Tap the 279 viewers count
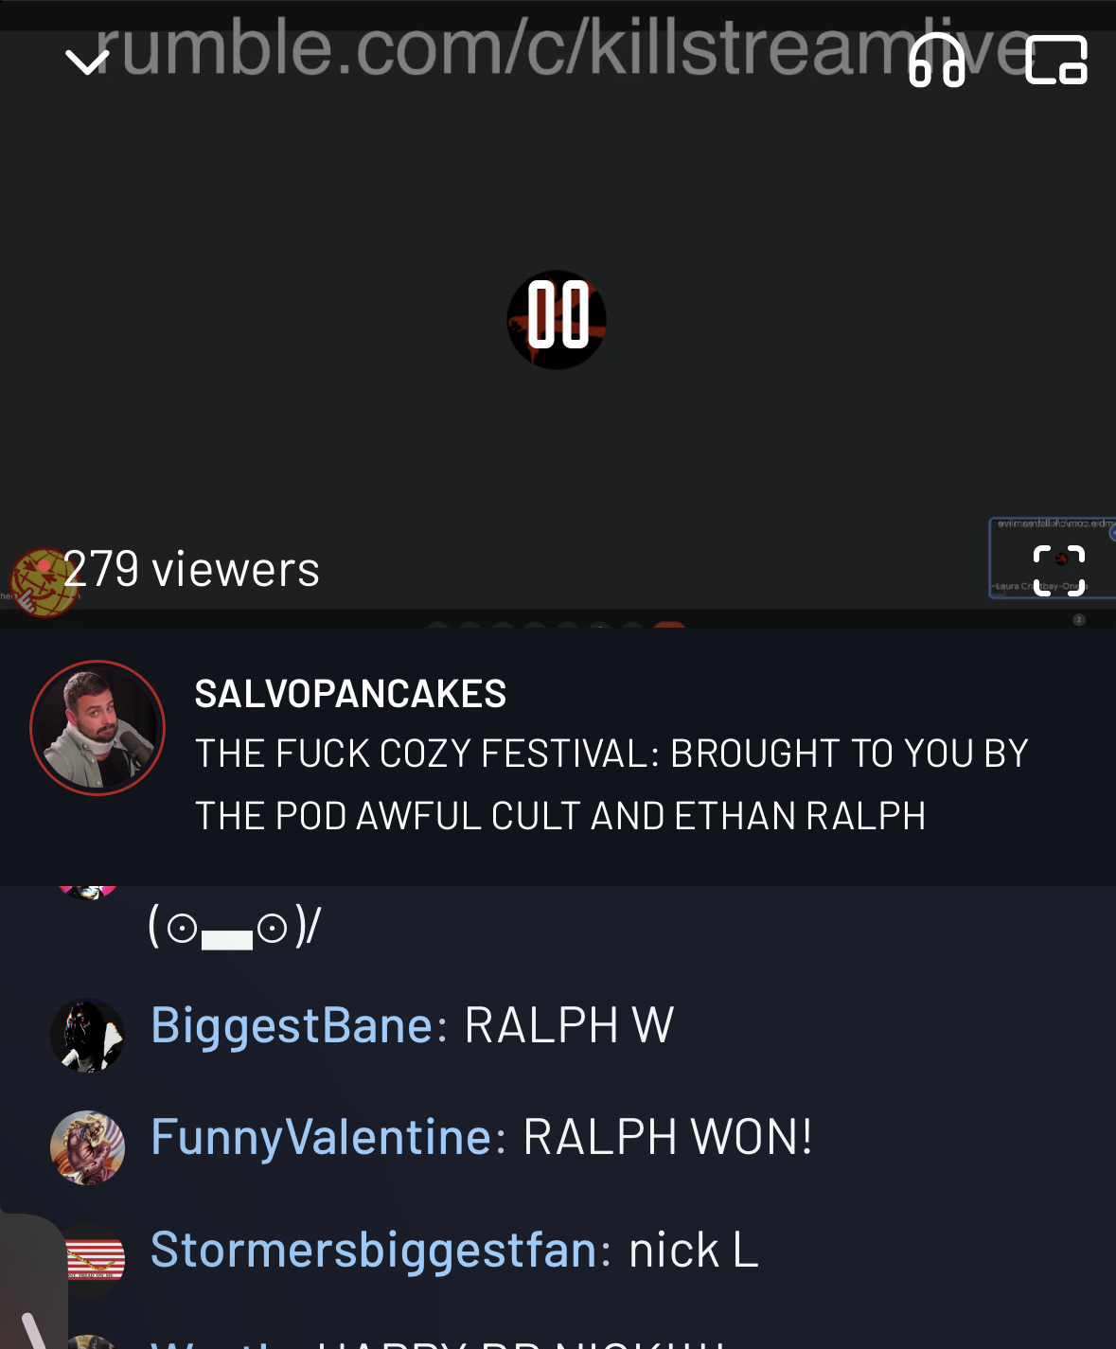This screenshot has height=1349, width=1116. click(192, 569)
